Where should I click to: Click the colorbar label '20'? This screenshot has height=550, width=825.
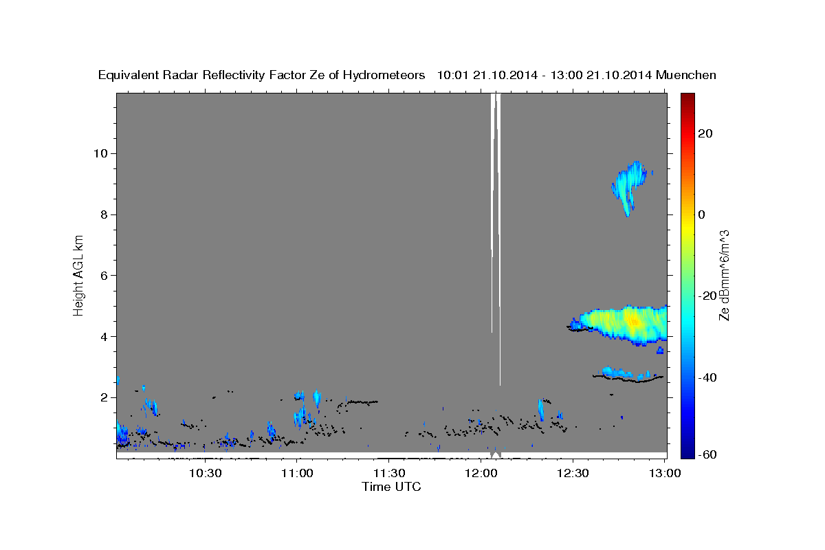pyautogui.click(x=705, y=133)
